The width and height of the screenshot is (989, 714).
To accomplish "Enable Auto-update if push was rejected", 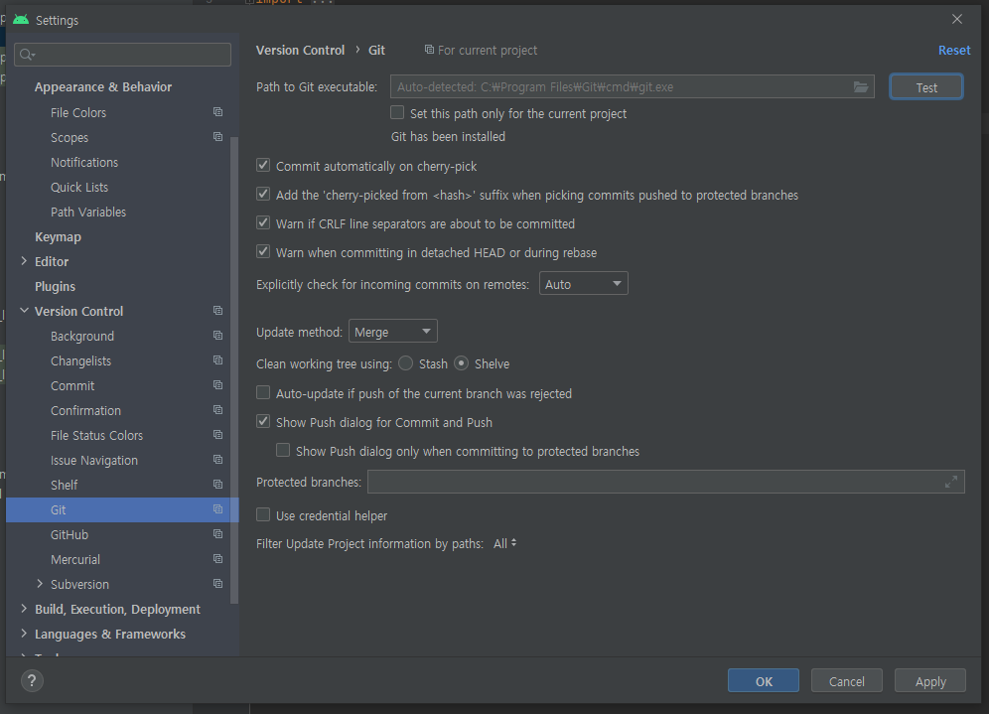I will tap(263, 393).
